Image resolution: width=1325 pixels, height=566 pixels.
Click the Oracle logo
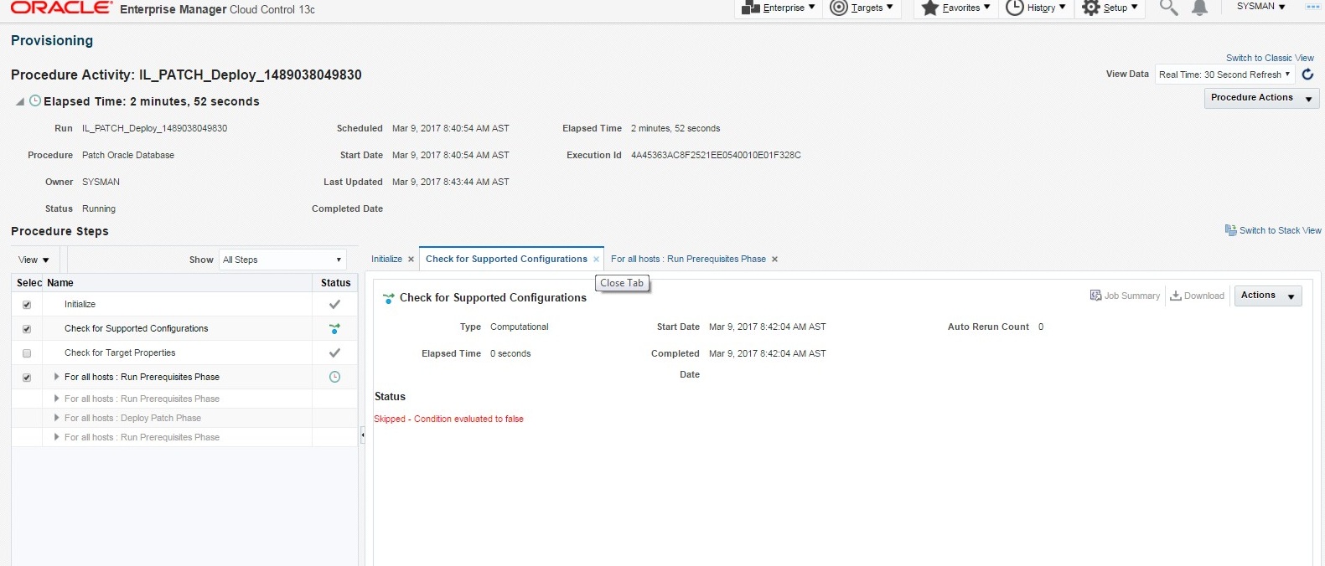point(61,8)
